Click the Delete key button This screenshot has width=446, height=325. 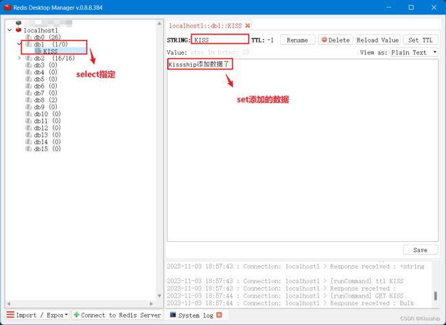click(x=336, y=40)
